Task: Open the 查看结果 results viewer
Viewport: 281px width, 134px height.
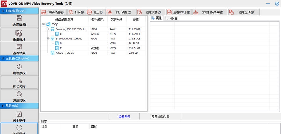Action: [x=19, y=49]
